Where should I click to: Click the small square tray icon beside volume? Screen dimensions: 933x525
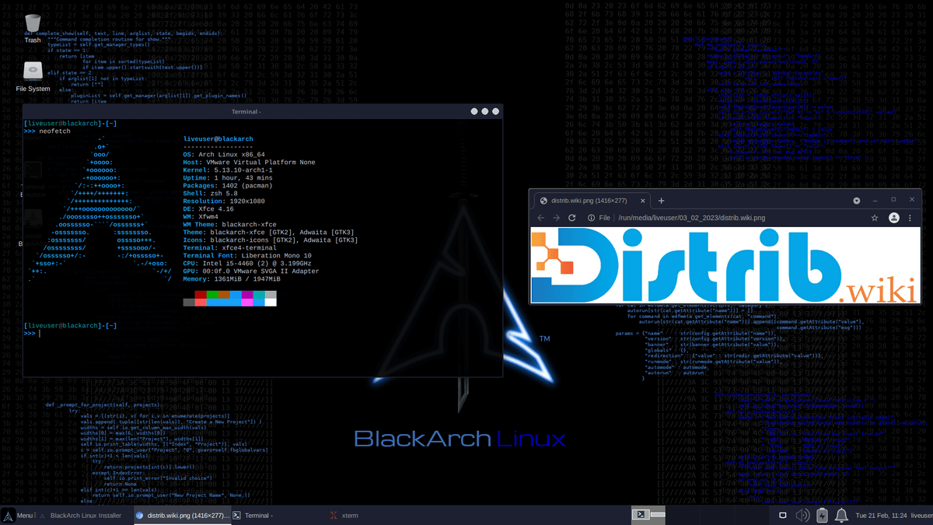click(783, 515)
